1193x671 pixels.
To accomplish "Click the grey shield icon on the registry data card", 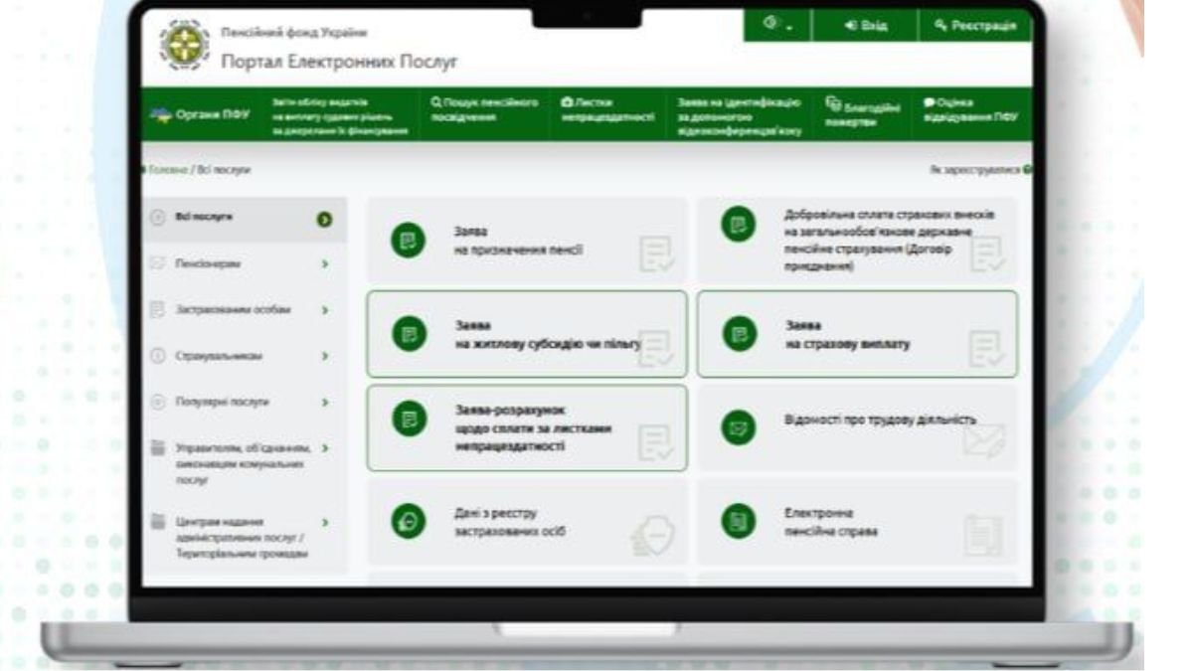I will pos(653,538).
